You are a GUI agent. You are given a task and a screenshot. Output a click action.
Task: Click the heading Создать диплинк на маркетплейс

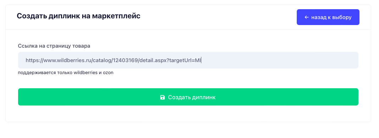[79, 16]
